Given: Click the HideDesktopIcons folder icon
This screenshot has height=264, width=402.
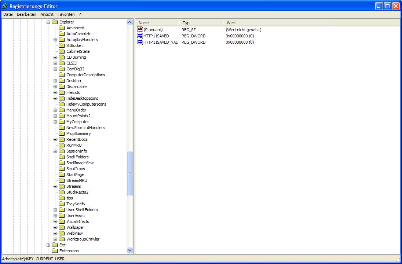Looking at the screenshot, I should [62, 98].
